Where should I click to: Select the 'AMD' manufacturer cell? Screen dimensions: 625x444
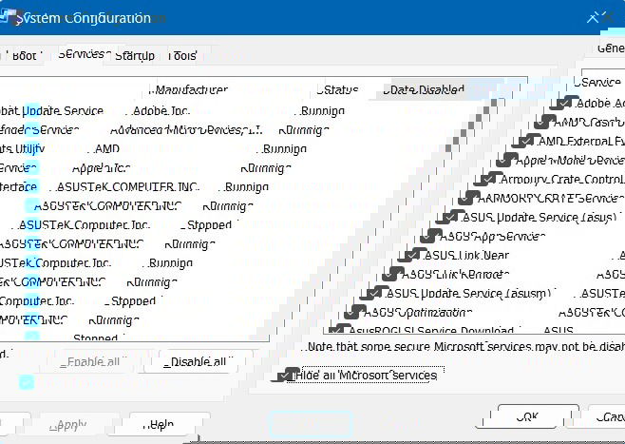[x=105, y=149]
